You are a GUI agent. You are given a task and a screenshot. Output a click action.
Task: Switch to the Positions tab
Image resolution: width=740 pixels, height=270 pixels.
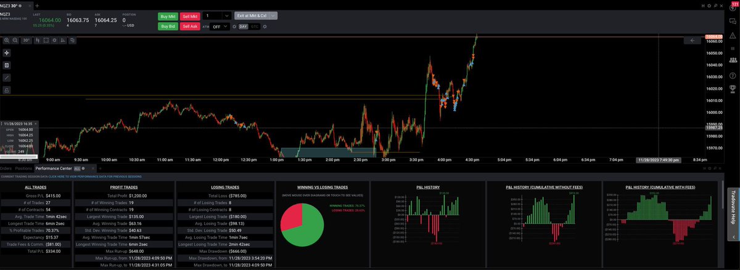coord(23,169)
